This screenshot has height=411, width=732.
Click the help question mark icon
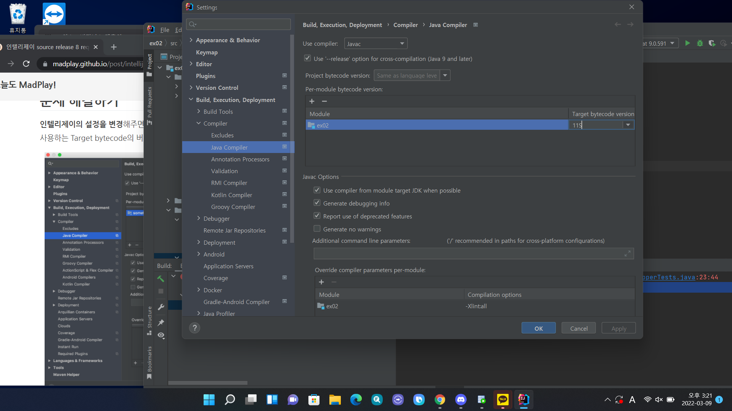coord(194,328)
